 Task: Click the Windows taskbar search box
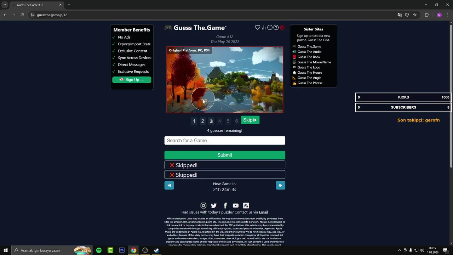(52, 250)
